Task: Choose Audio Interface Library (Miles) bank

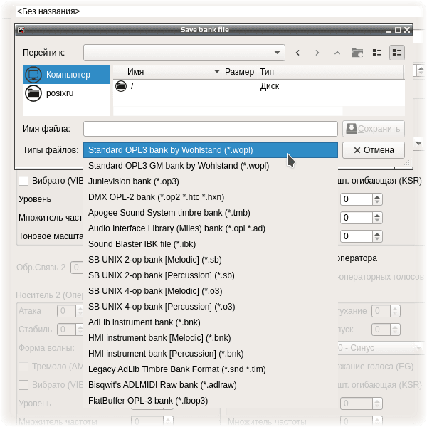Action: [x=211, y=228]
